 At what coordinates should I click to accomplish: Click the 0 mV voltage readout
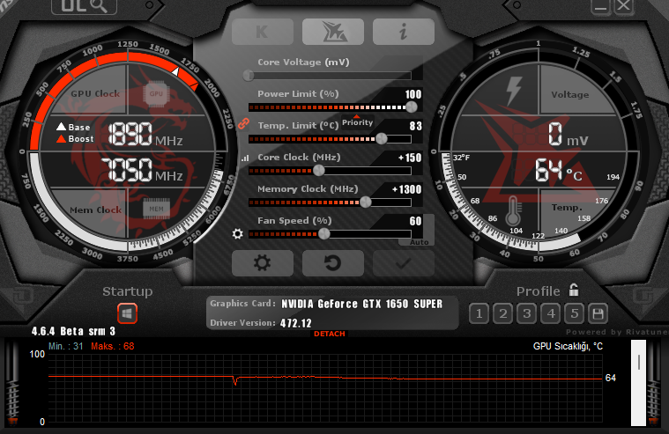click(569, 134)
